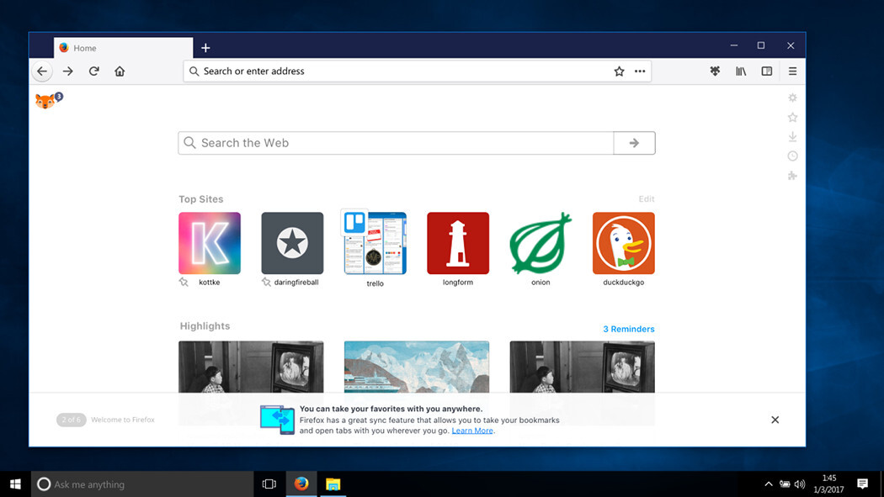Open the 3 Reminders link
This screenshot has height=497, width=884.
[628, 329]
